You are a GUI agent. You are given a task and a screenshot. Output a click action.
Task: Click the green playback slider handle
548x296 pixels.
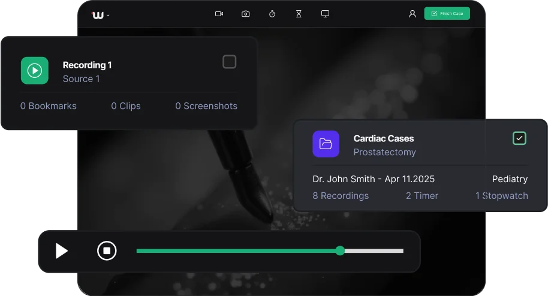pyautogui.click(x=340, y=250)
